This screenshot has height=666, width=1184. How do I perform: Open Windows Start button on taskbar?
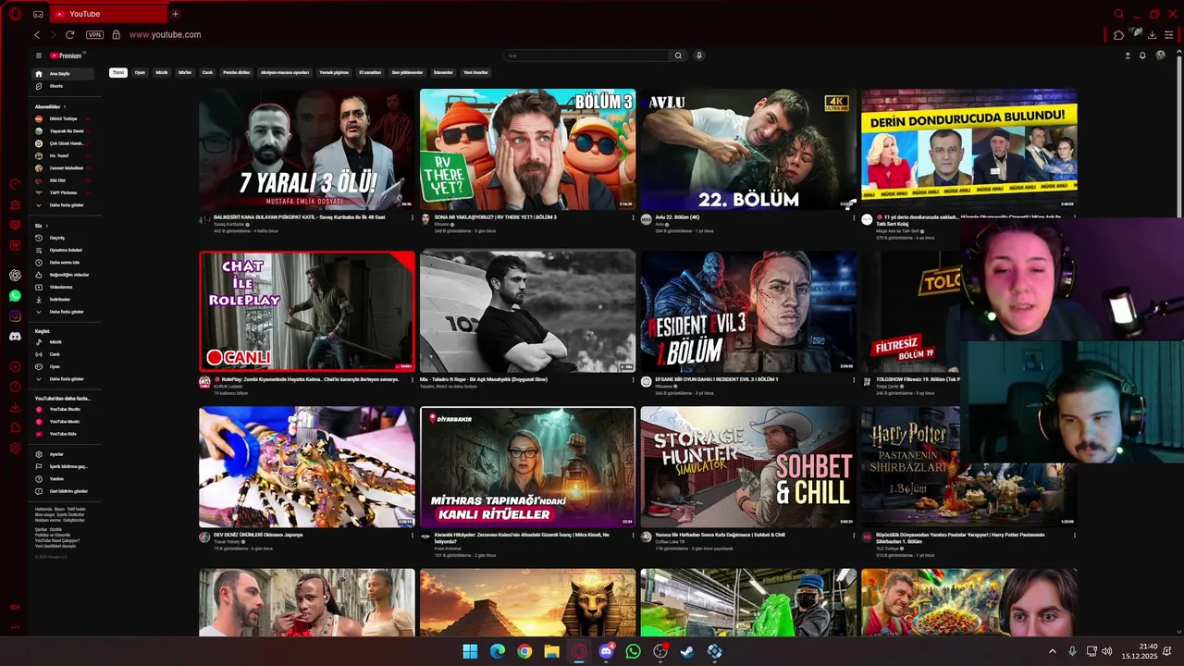(470, 651)
